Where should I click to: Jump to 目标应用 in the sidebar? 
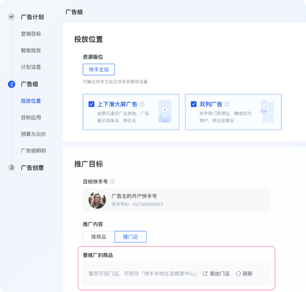pyautogui.click(x=31, y=117)
